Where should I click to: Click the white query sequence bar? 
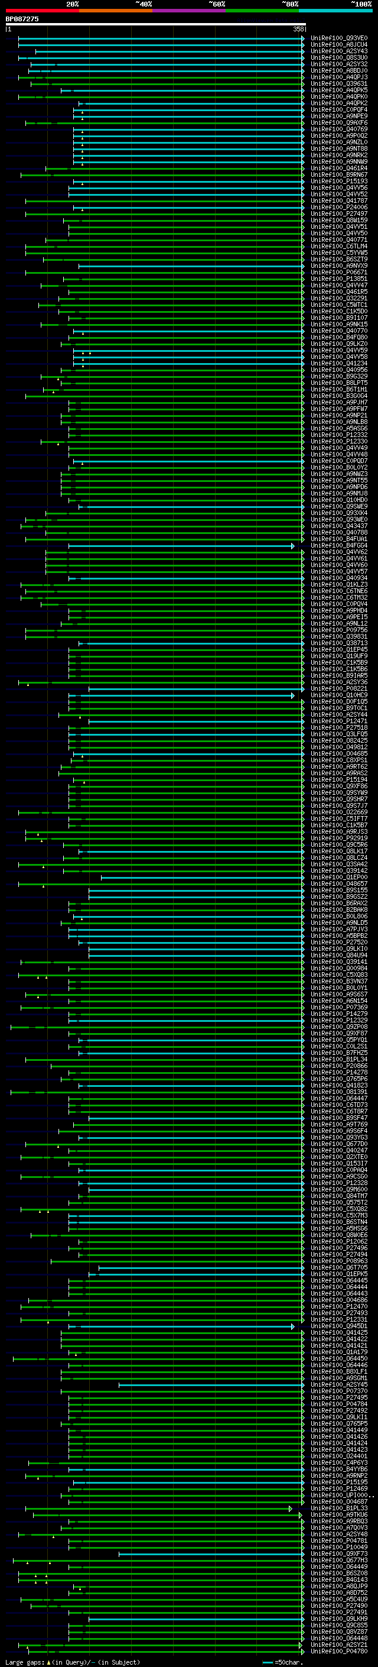point(155,24)
